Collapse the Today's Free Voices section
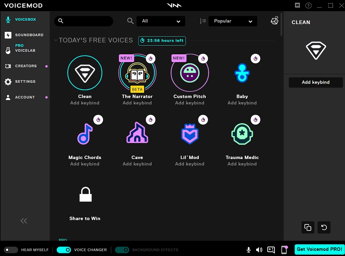 coord(56,40)
